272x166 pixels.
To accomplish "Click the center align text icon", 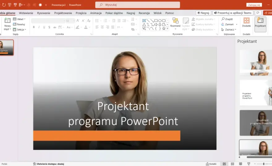I will tap(102, 27).
